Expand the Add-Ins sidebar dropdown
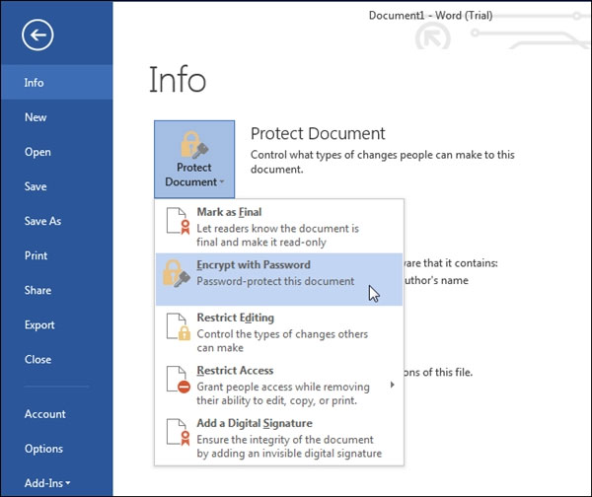The width and height of the screenshot is (592, 497). (x=46, y=483)
